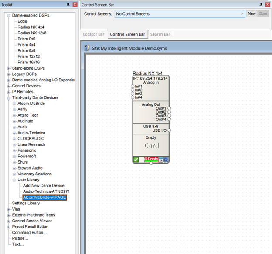The height and width of the screenshot is (254, 272).
Task: Select Radius NX 4x4 in the Toolkit tree
Action: [x=31, y=27]
